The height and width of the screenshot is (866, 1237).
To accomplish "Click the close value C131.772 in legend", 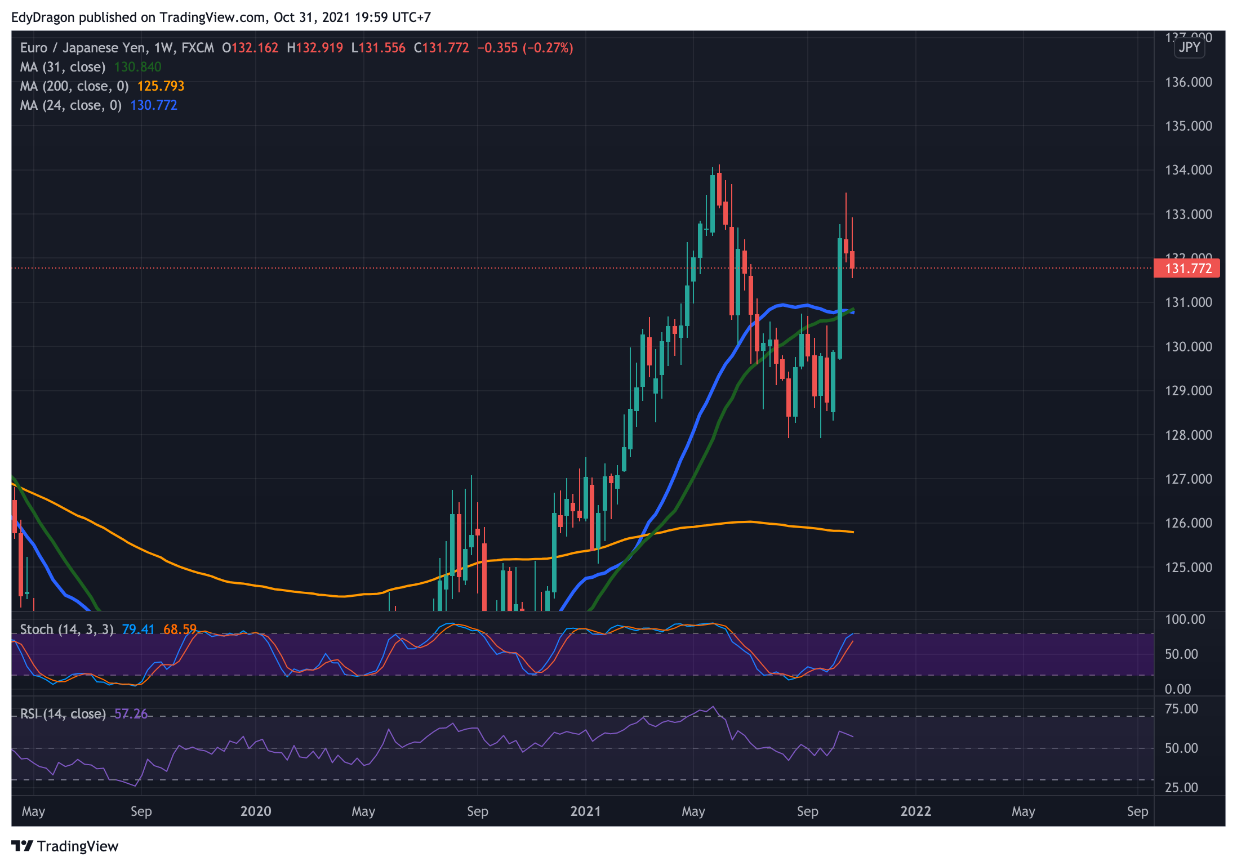I will [x=442, y=48].
